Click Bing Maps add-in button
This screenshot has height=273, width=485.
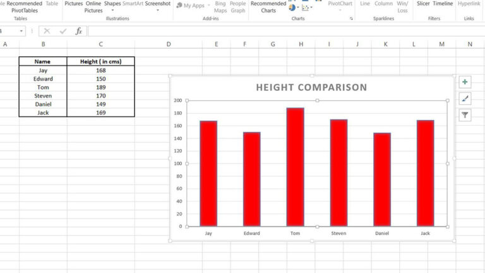point(220,7)
